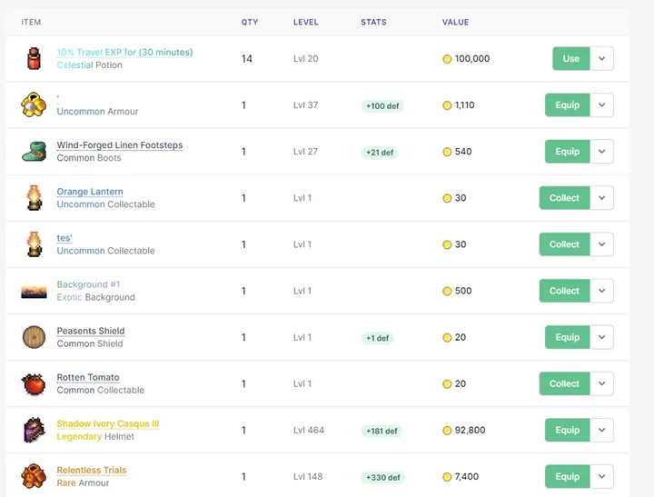Open the dropdown next to the Use button
This screenshot has width=654, height=497.
pyautogui.click(x=601, y=58)
